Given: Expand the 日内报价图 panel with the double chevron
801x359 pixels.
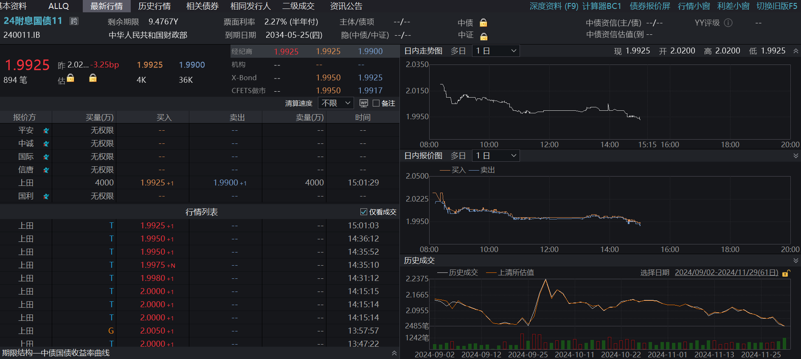Looking at the screenshot, I should [x=795, y=156].
